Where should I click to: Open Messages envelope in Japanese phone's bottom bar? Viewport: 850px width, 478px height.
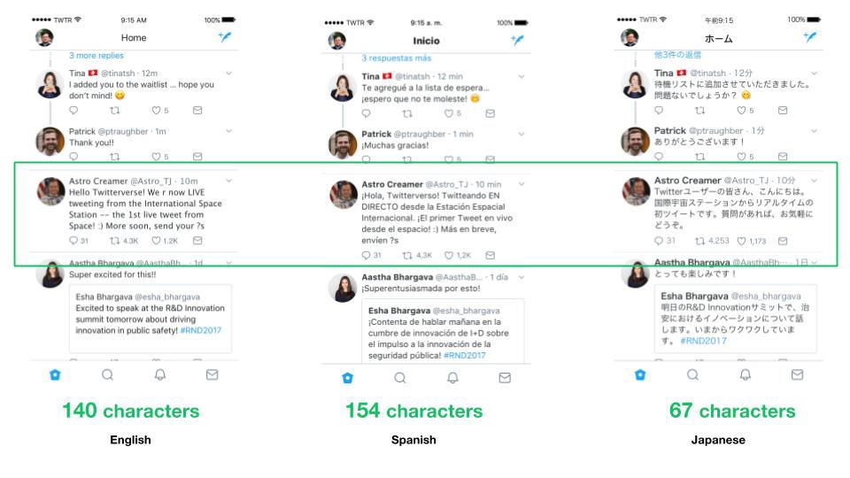(797, 374)
